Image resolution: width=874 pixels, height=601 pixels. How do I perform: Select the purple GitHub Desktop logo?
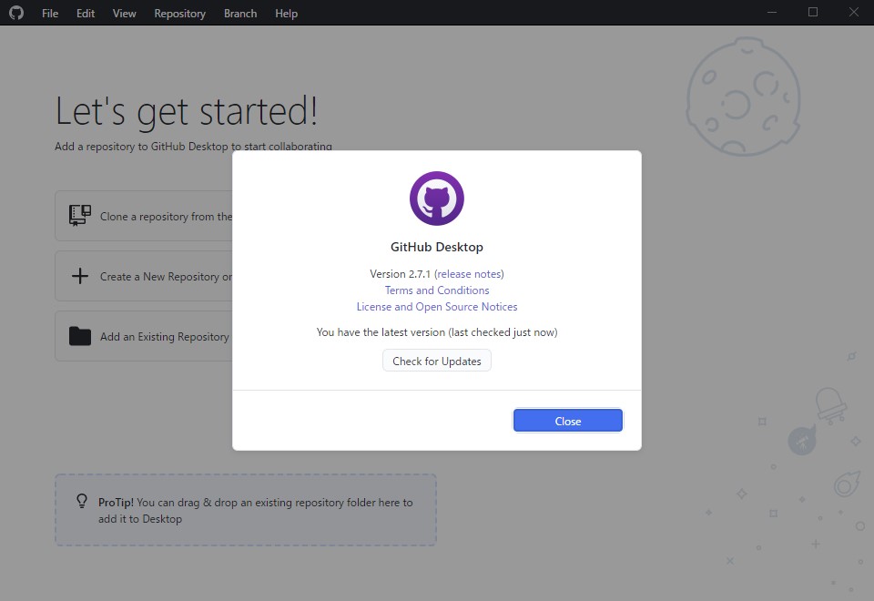(x=437, y=198)
